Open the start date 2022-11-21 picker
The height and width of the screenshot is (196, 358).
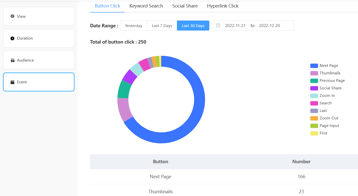(x=235, y=25)
